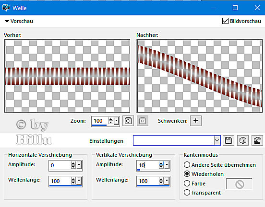Increase vertical Amplitude with up arrow
This screenshot has height=207, width=265.
point(161,163)
